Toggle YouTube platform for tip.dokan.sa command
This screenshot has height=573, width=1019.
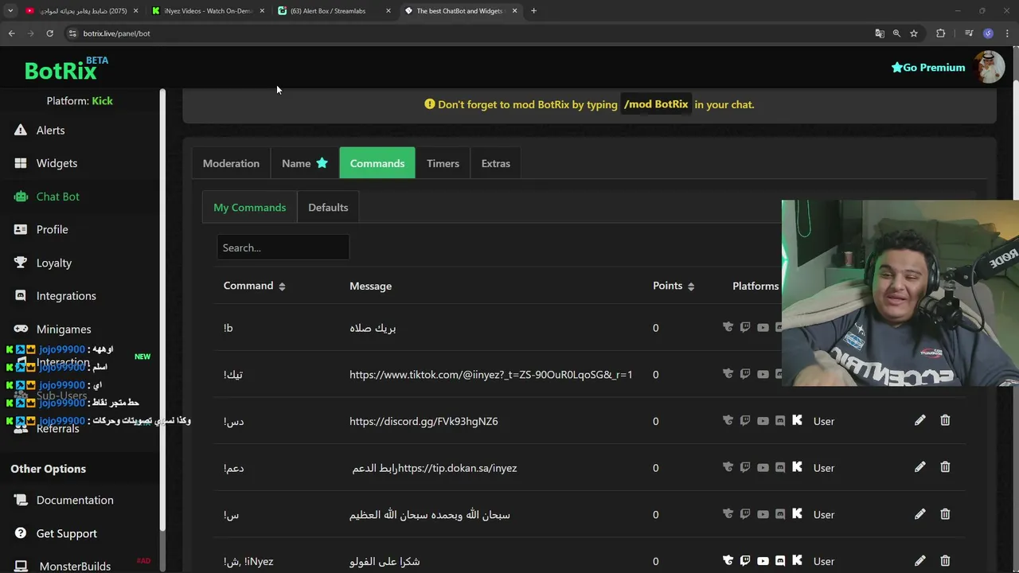point(763,467)
